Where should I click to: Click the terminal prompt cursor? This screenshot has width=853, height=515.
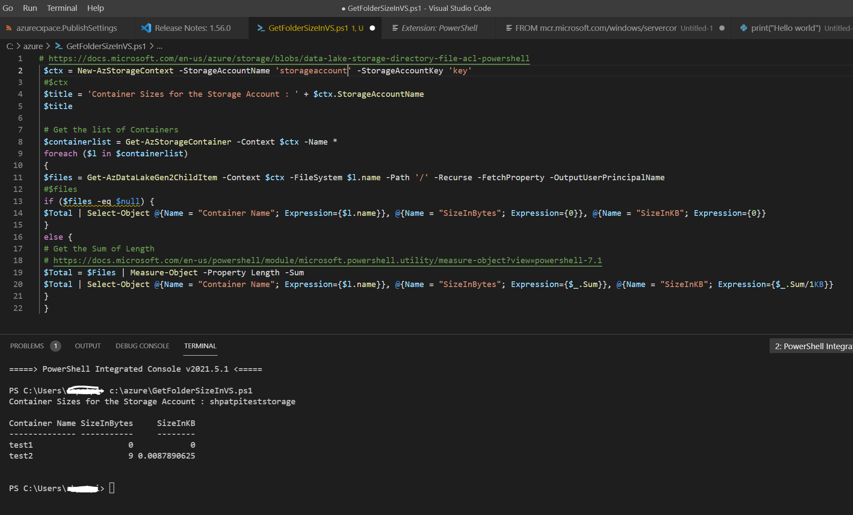click(x=112, y=488)
